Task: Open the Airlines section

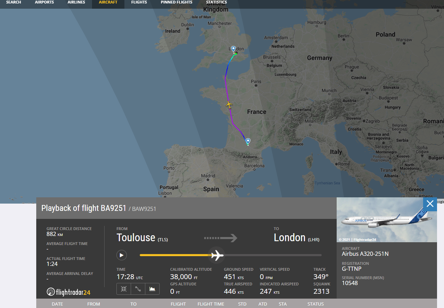Action: (76, 2)
